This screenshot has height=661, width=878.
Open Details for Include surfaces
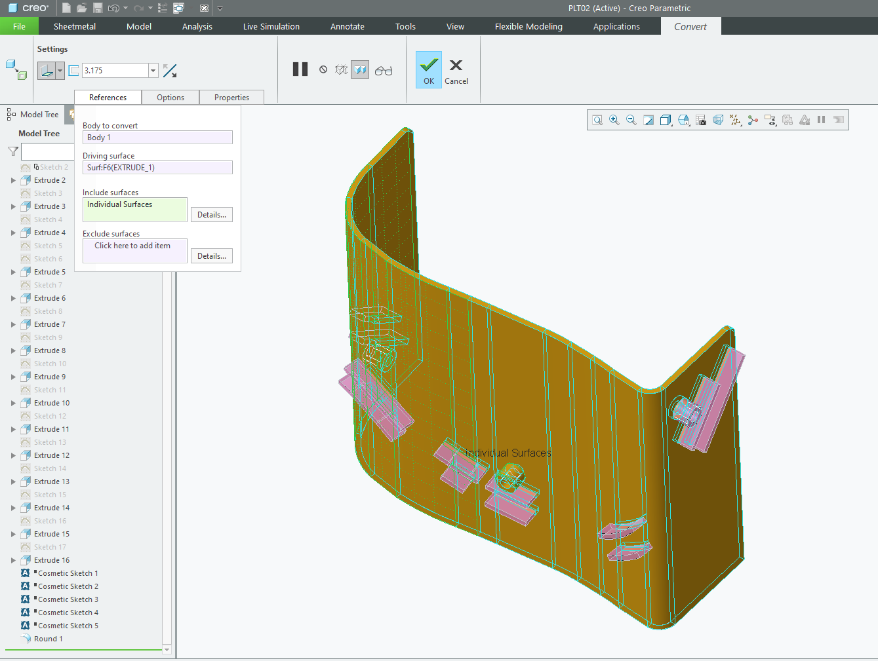click(x=211, y=214)
